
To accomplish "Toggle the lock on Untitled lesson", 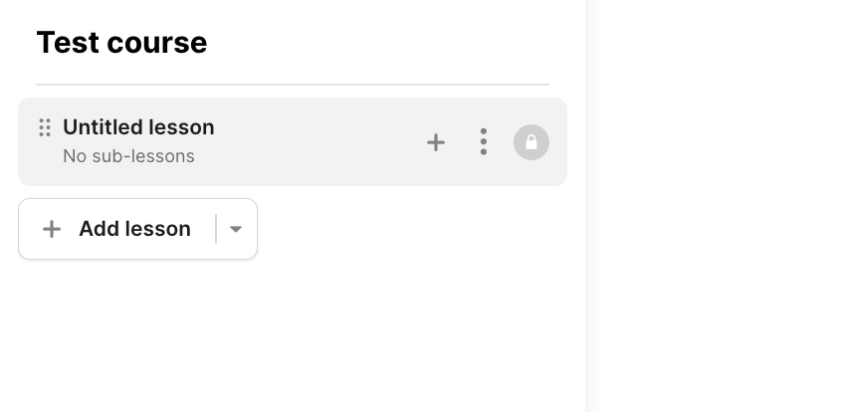I will click(531, 142).
